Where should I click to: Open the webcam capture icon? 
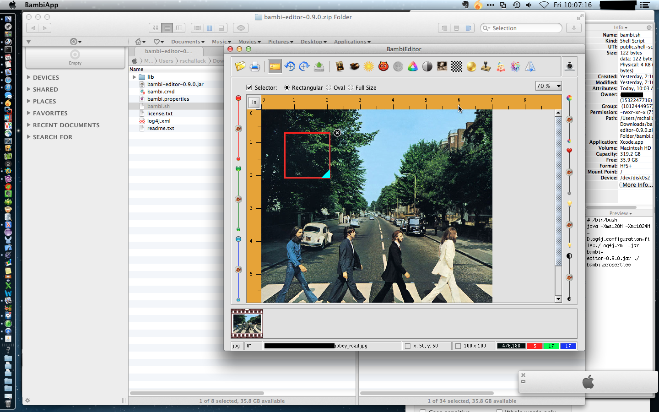point(570,66)
